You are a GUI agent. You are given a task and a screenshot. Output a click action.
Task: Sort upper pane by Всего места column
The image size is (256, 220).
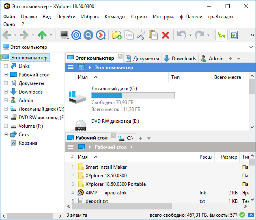(x=227, y=77)
